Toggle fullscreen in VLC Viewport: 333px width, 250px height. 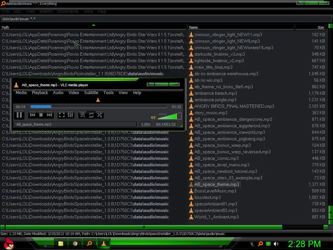[61, 115]
